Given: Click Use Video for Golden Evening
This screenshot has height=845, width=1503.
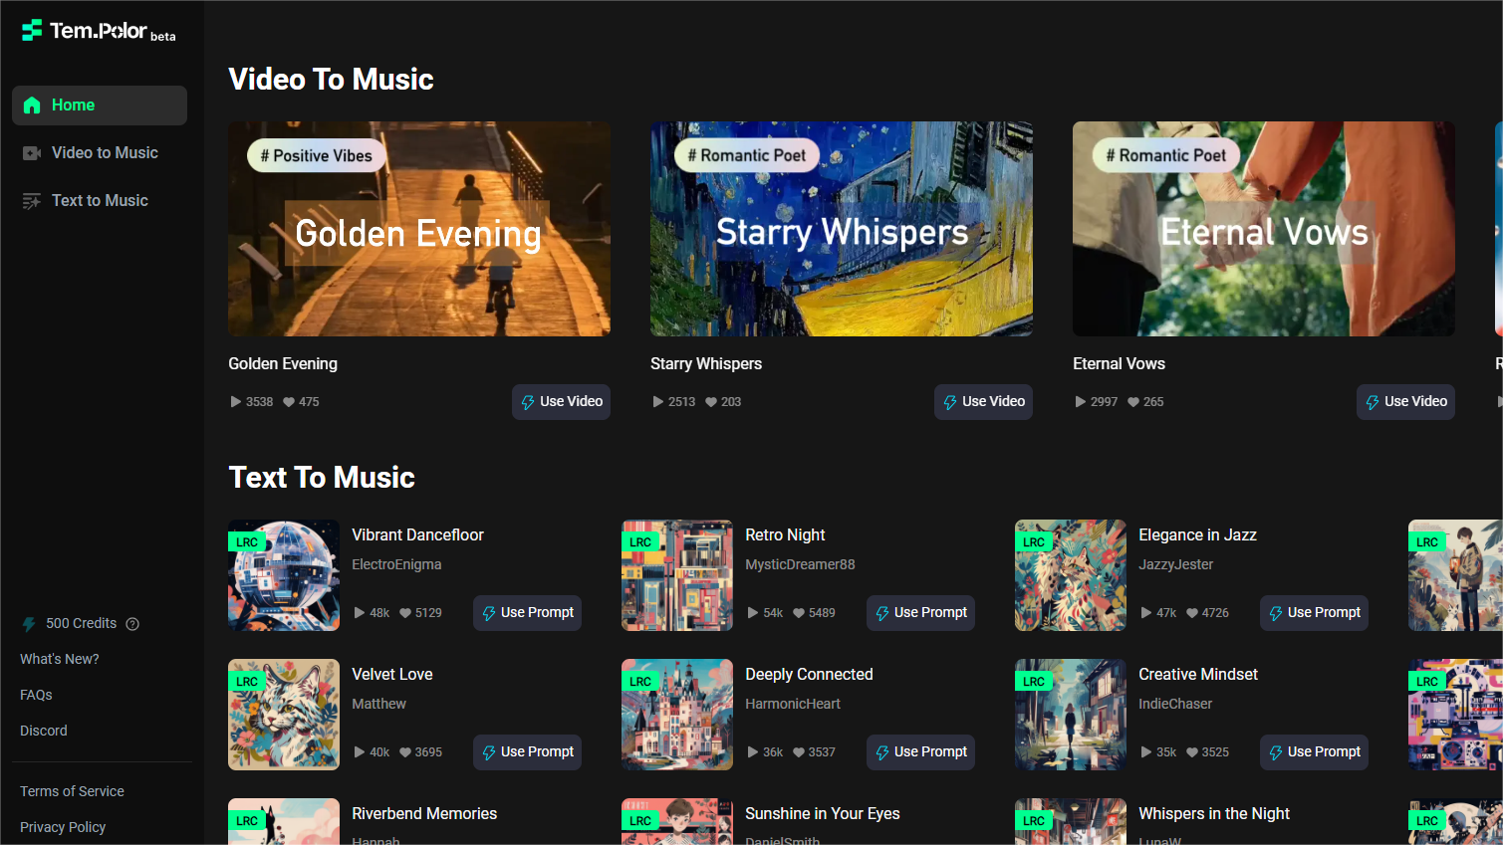Looking at the screenshot, I should coord(561,402).
